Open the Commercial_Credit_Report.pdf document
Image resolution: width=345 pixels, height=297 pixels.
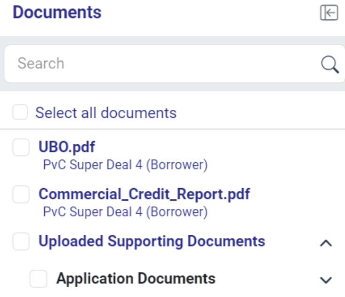pos(144,194)
